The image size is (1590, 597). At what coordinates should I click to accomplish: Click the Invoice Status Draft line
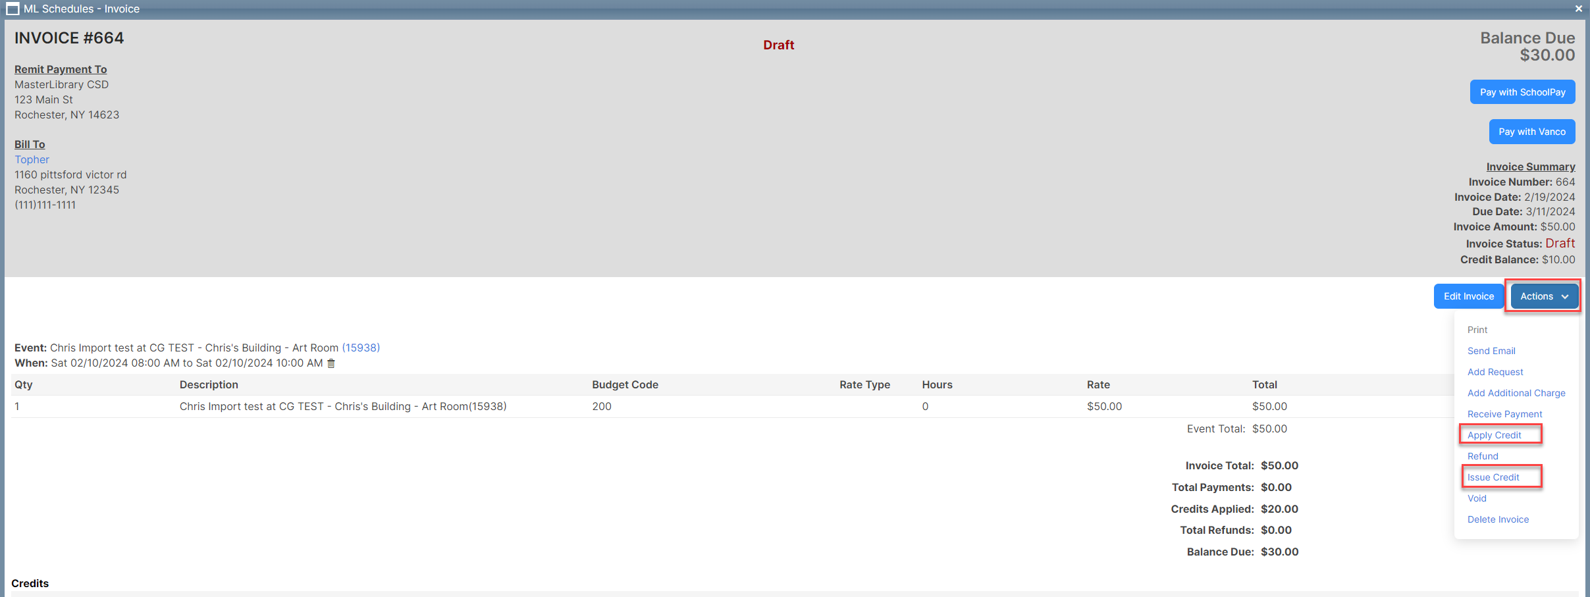pos(1520,244)
